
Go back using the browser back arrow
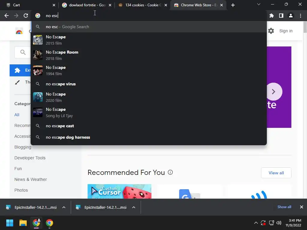click(7, 16)
